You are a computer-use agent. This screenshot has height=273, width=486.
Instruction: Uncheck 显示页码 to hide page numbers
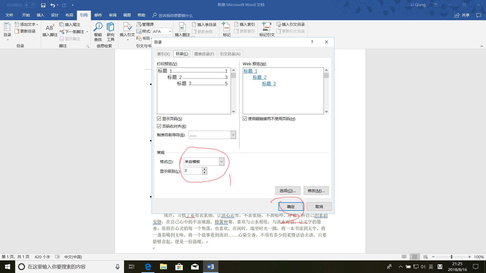click(159, 118)
